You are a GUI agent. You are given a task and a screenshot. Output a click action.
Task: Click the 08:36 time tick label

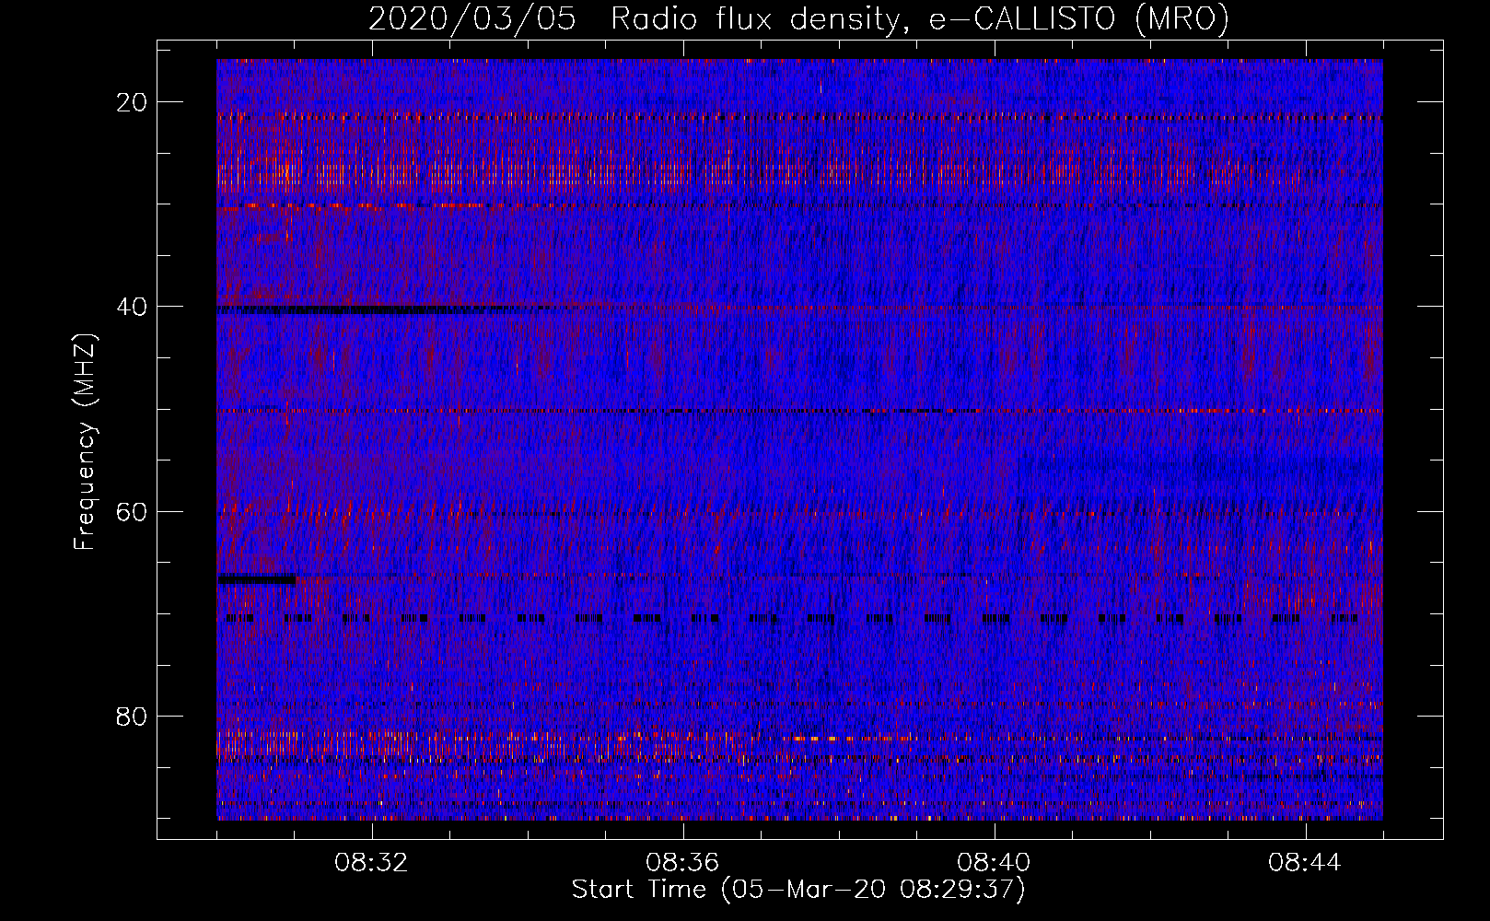pyautogui.click(x=682, y=863)
